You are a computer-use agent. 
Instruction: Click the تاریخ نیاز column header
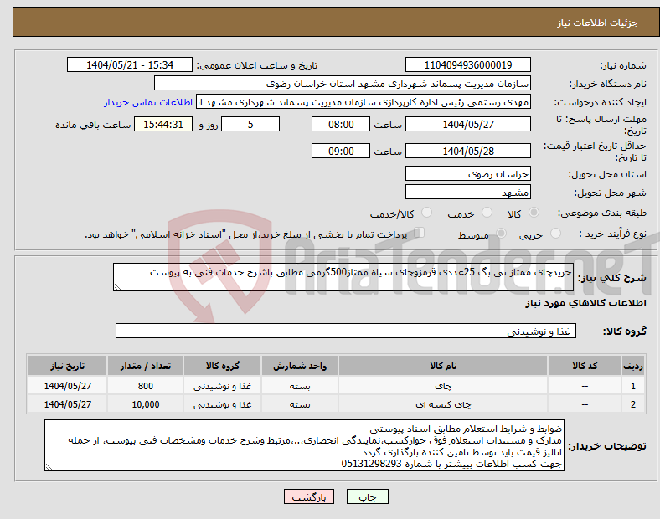pos(67,366)
